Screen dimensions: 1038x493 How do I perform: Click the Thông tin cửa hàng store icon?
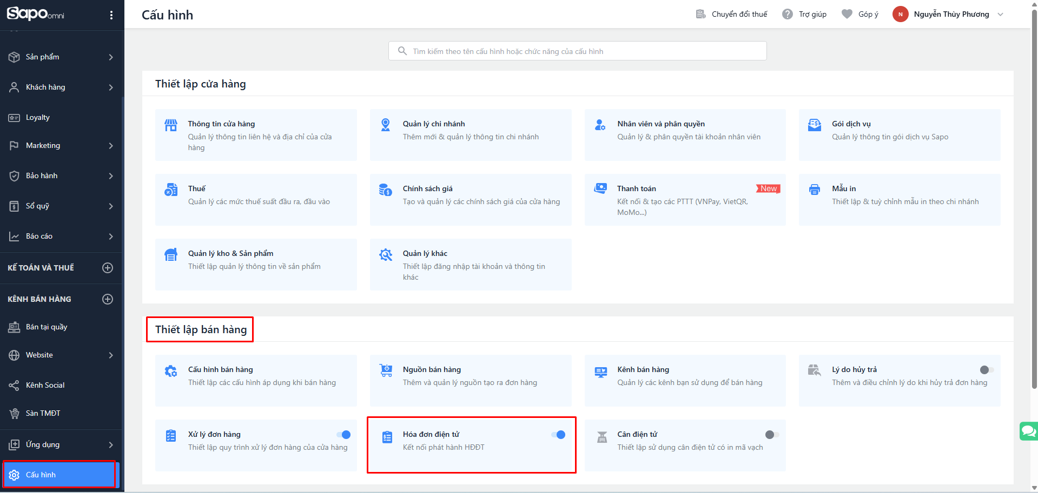tap(171, 125)
